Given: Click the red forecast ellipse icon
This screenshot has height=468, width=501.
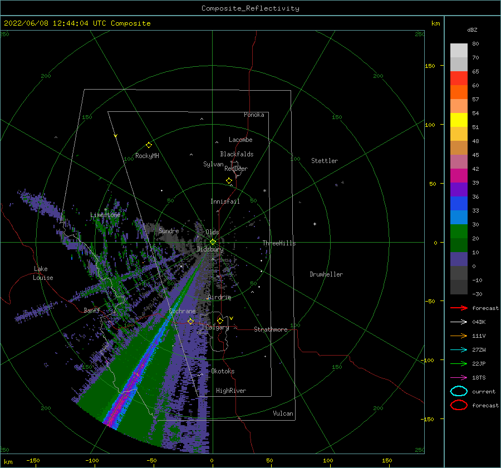Looking at the screenshot, I should 459,405.
